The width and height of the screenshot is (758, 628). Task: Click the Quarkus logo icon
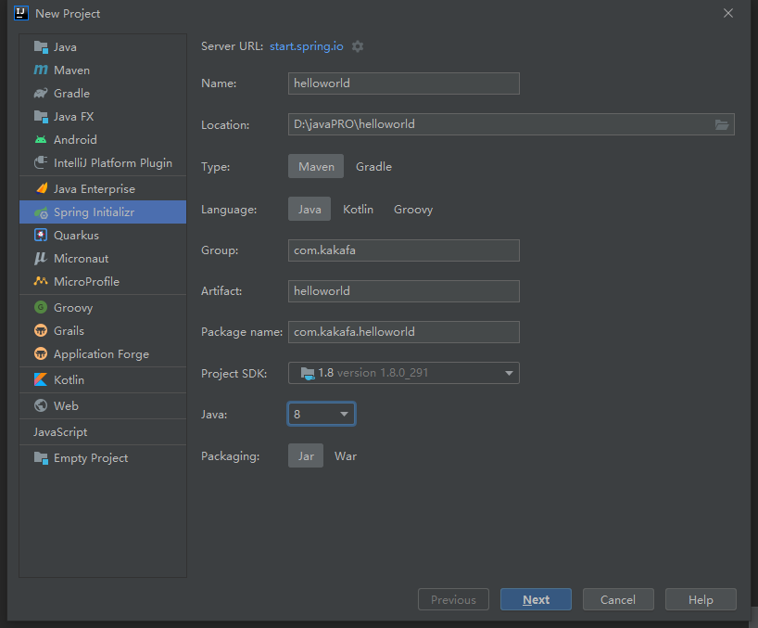coord(41,235)
